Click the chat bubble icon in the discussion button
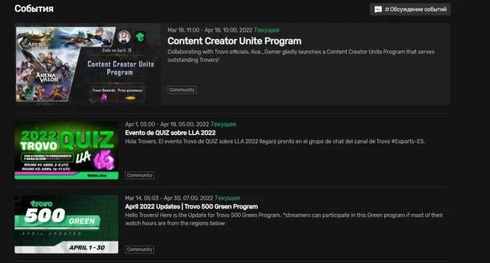The image size is (490, 263). coord(378,9)
